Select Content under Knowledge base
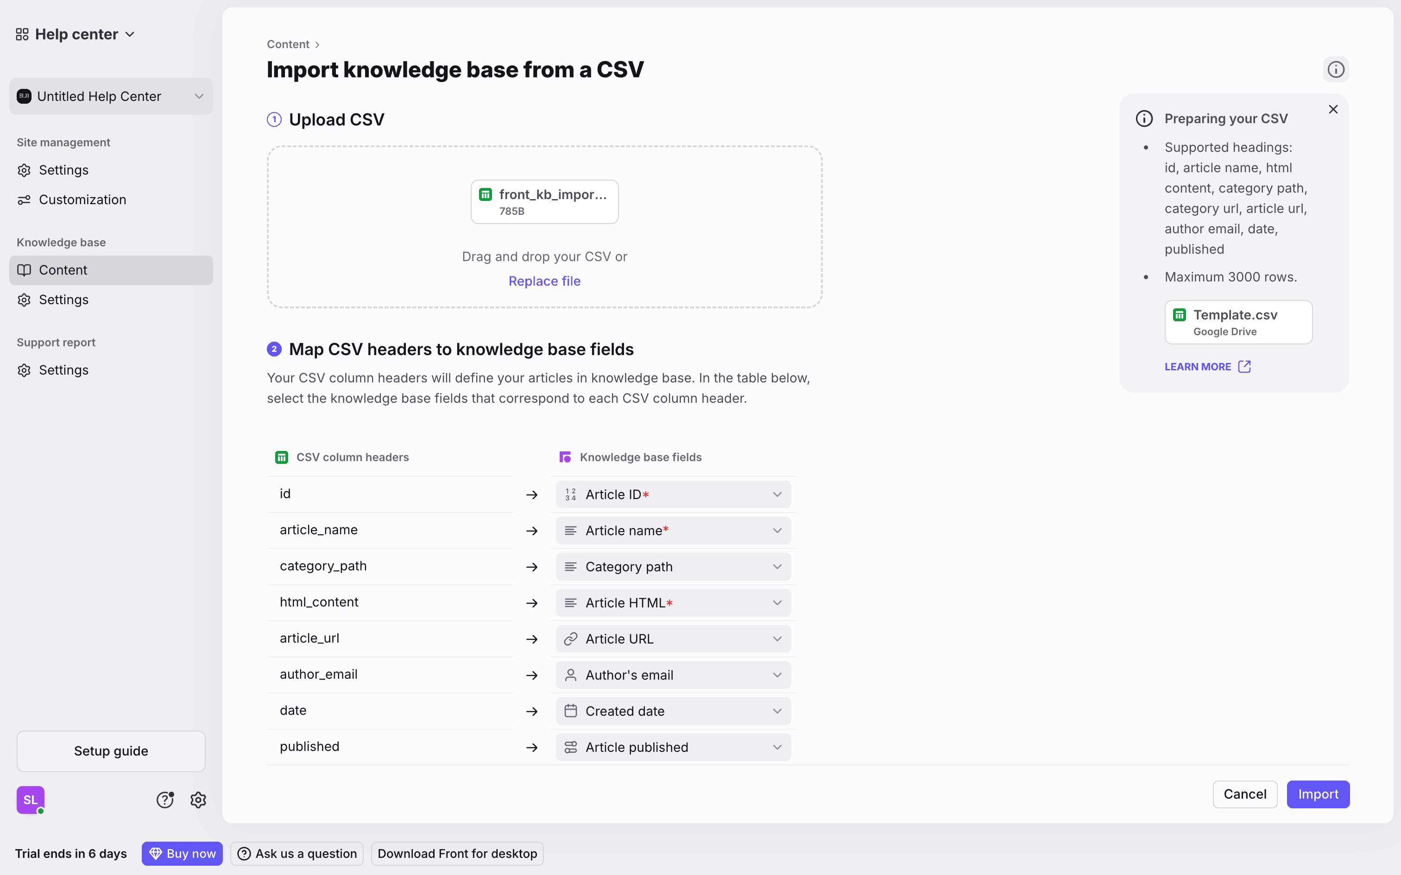 63,270
